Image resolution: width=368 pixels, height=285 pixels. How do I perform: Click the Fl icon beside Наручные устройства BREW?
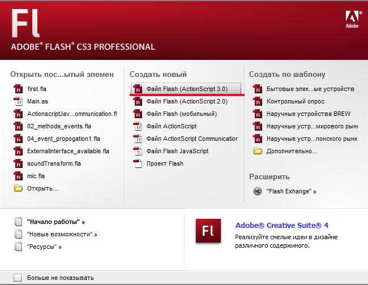(x=258, y=114)
